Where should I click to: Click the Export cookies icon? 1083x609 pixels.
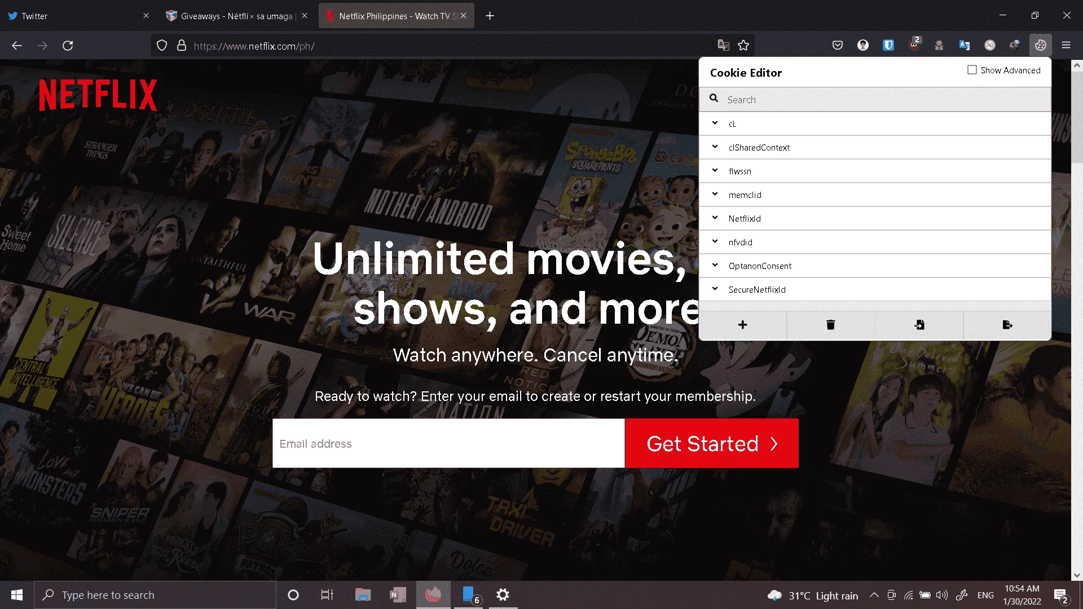pos(1007,325)
